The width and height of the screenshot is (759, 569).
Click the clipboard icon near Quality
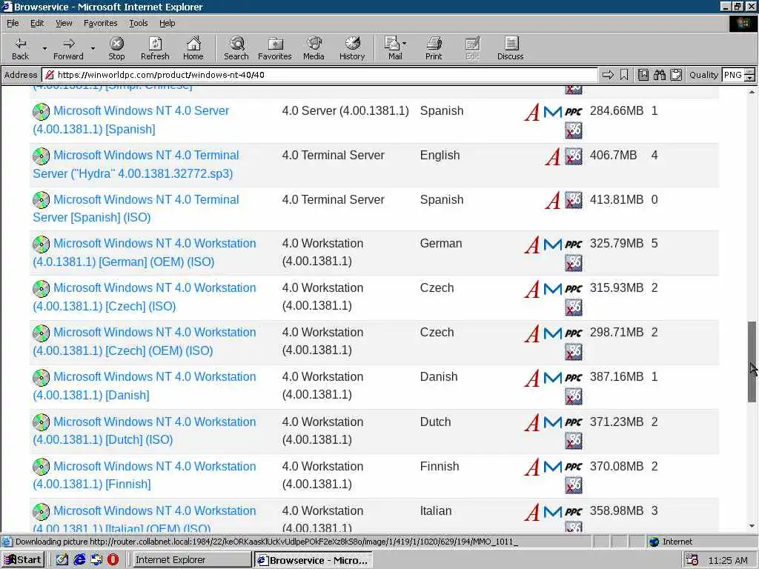point(676,75)
